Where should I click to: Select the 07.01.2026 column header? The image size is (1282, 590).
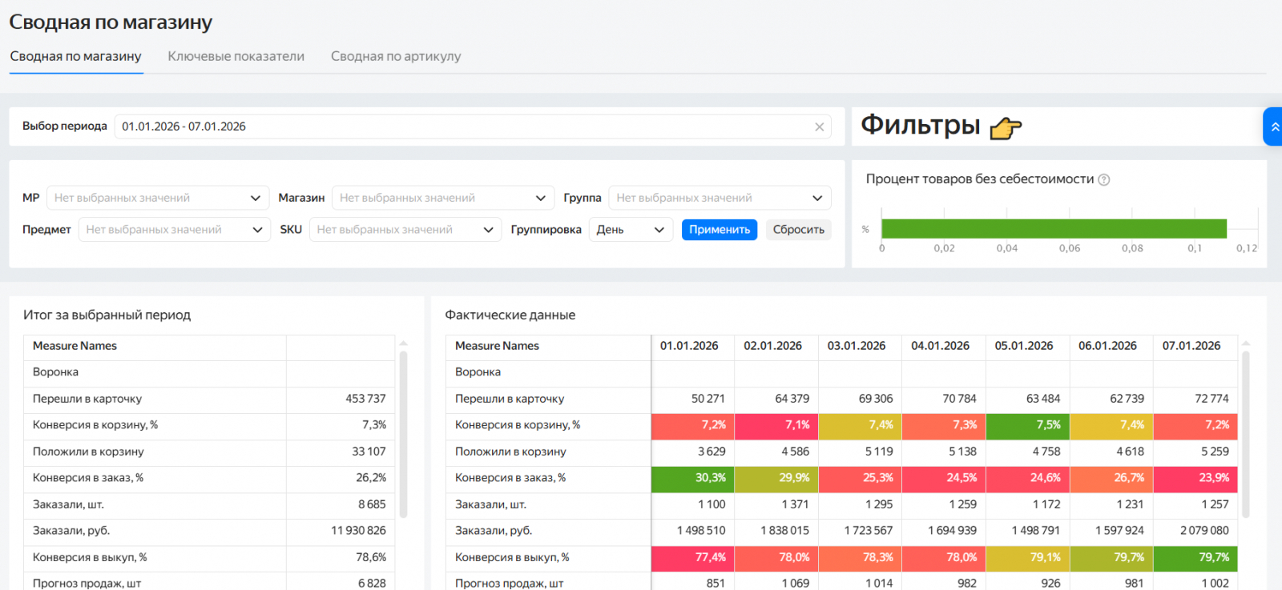pyautogui.click(x=1191, y=346)
